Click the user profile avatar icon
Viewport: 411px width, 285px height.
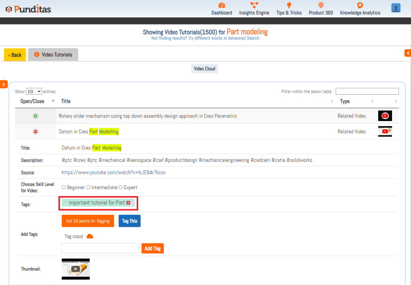[x=396, y=8]
